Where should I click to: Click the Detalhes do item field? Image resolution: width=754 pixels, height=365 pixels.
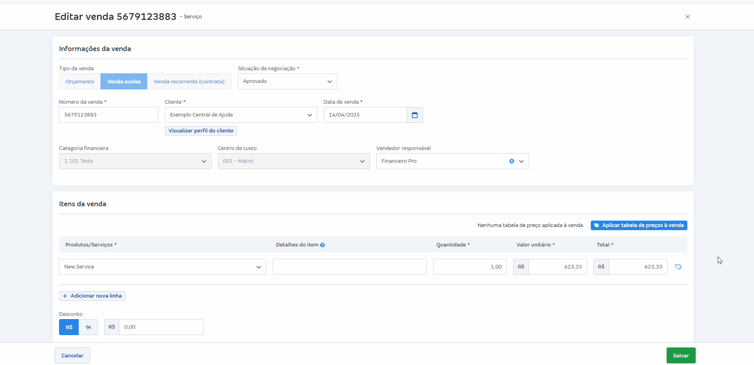tap(350, 267)
